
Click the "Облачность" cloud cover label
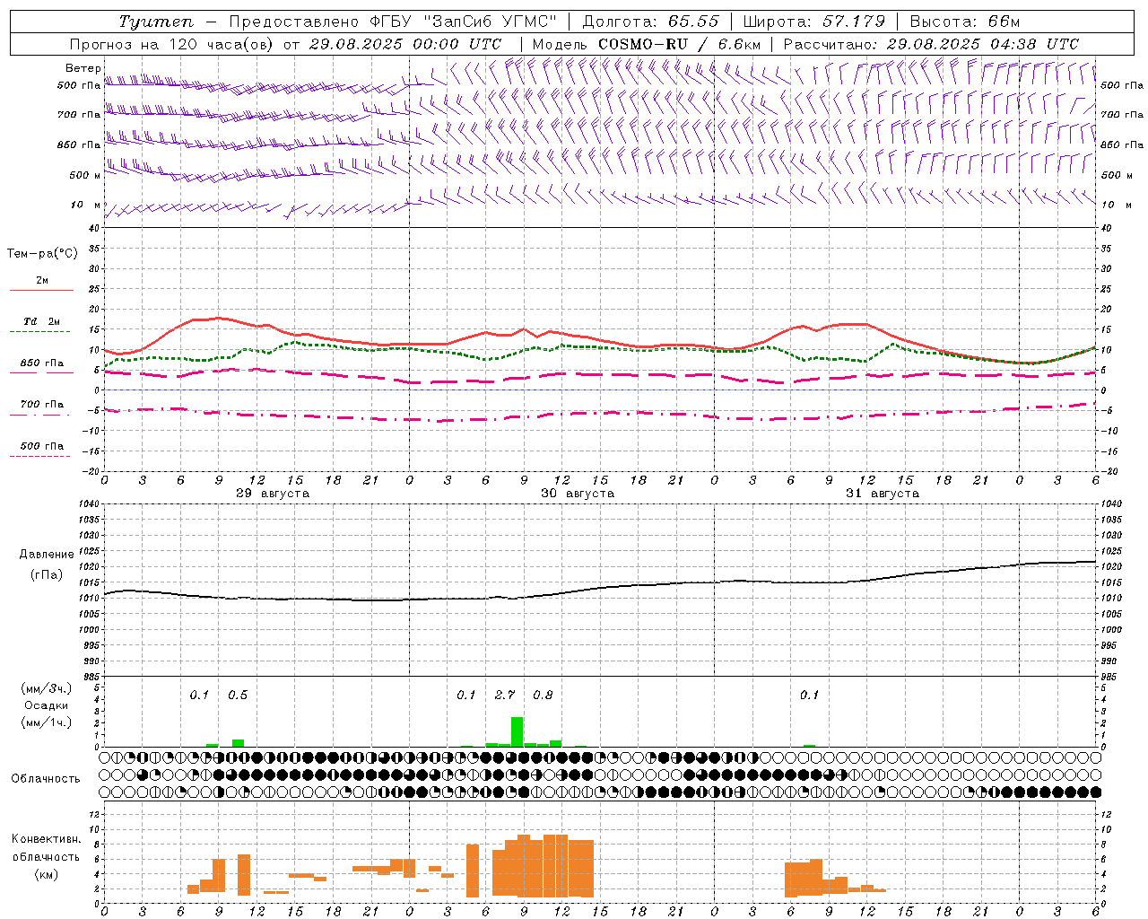coord(46,779)
